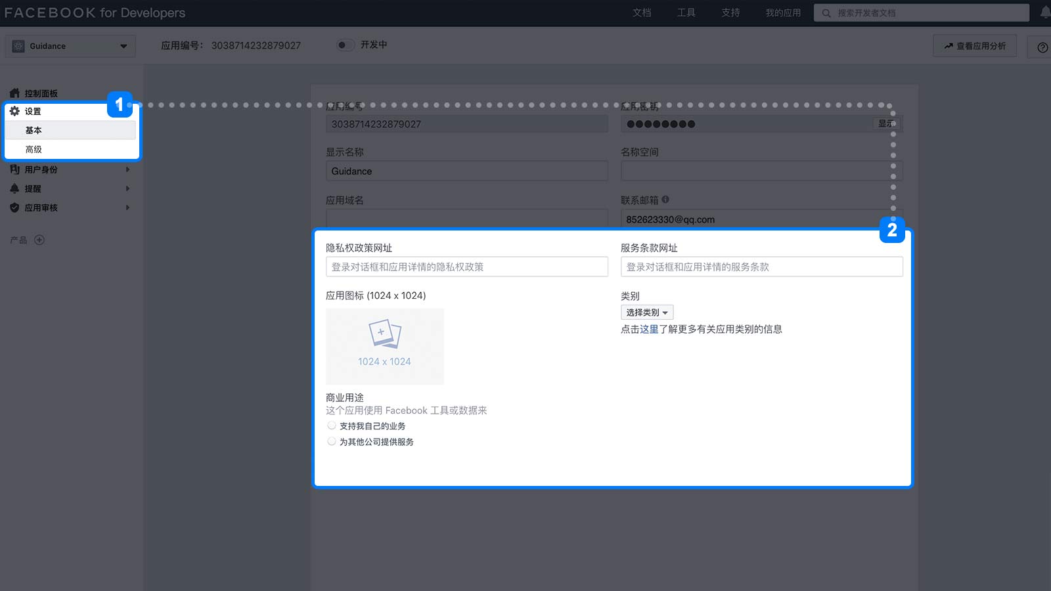
Task: Toggle the 开发中 app status switch
Action: [x=346, y=45]
